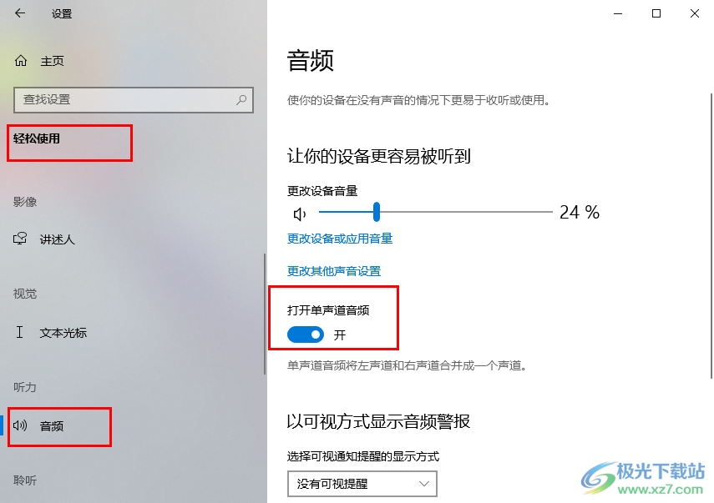
Task: Open the 主页 home icon
Action: tap(21, 61)
